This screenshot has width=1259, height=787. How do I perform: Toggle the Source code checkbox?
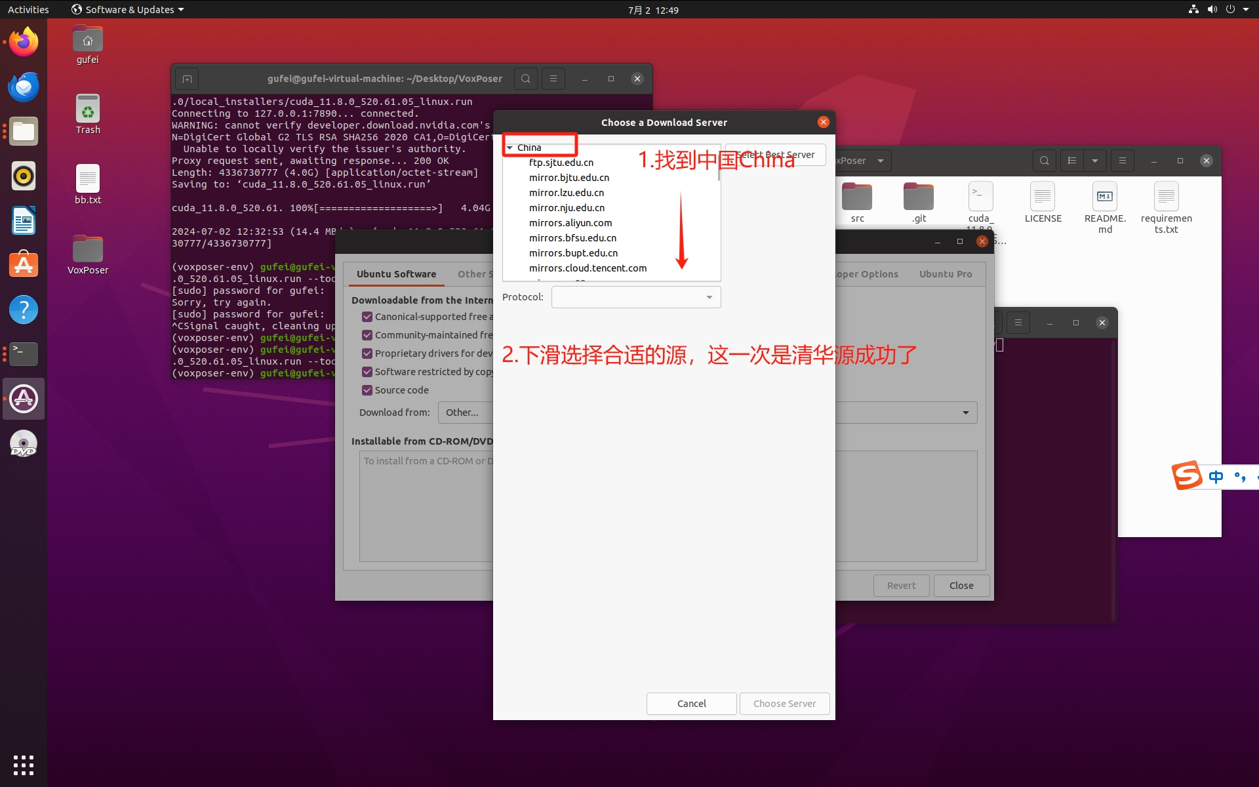point(367,390)
